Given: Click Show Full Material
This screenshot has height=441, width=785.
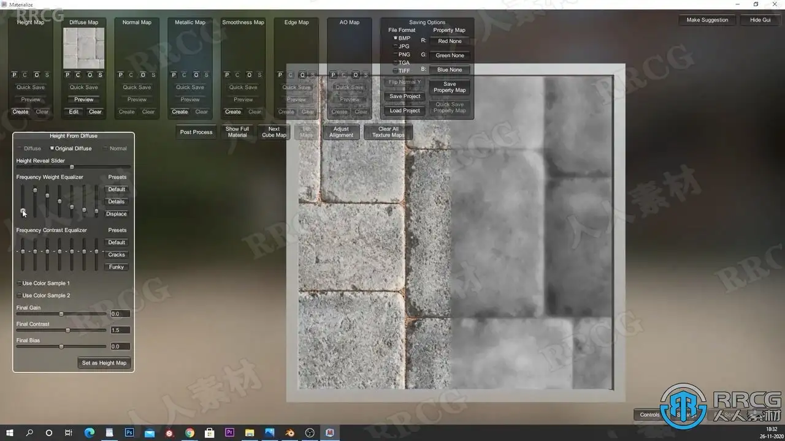Looking at the screenshot, I should coord(237,132).
